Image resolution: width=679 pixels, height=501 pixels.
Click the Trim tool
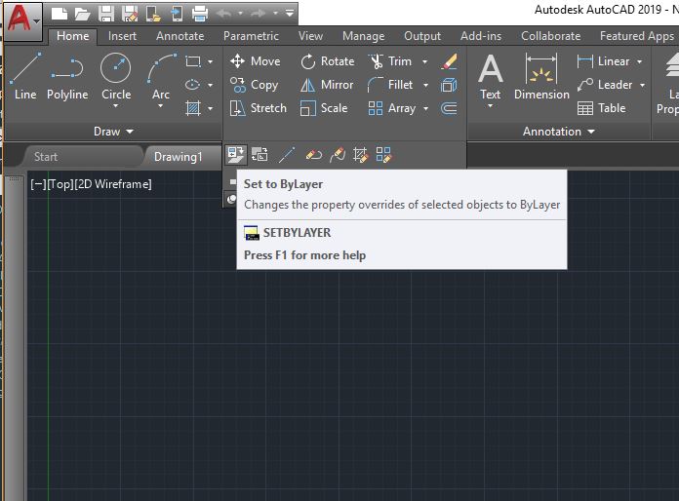click(x=390, y=61)
